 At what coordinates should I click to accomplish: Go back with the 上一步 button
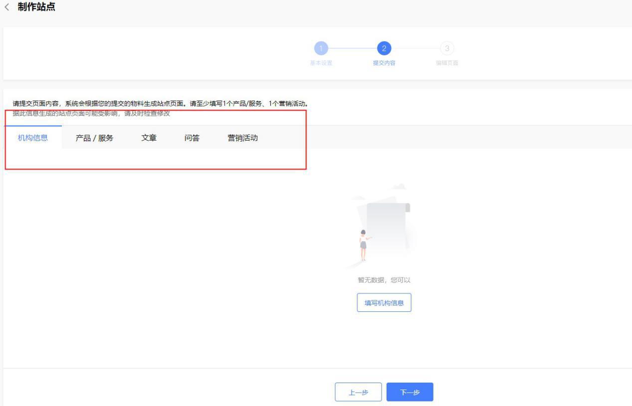(359, 392)
